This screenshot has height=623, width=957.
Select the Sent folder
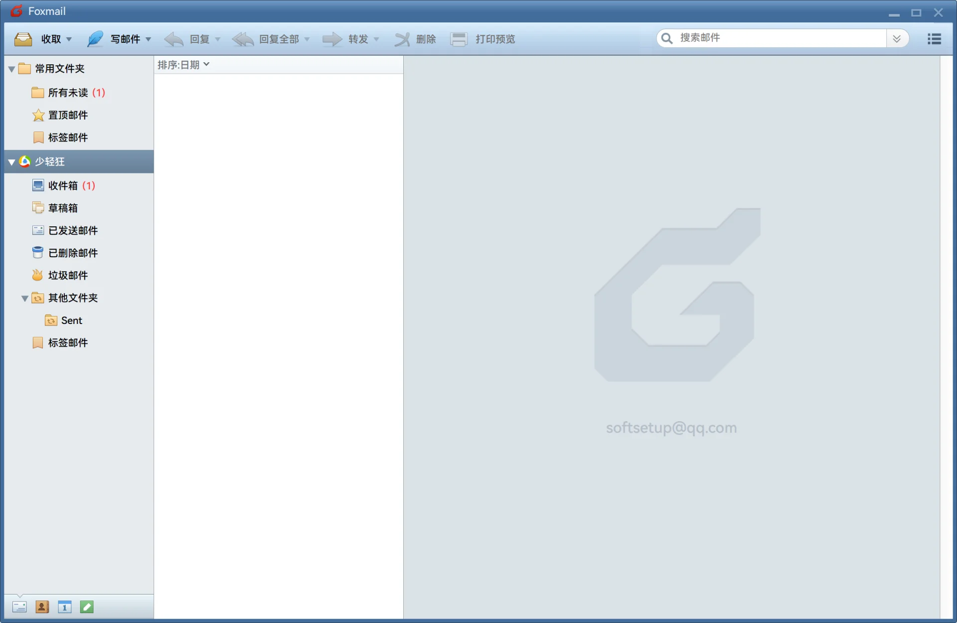click(71, 320)
